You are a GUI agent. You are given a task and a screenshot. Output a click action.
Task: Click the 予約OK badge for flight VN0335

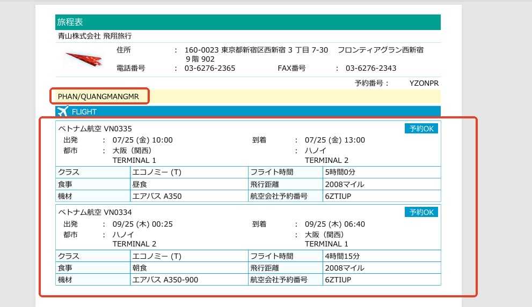[421, 129]
